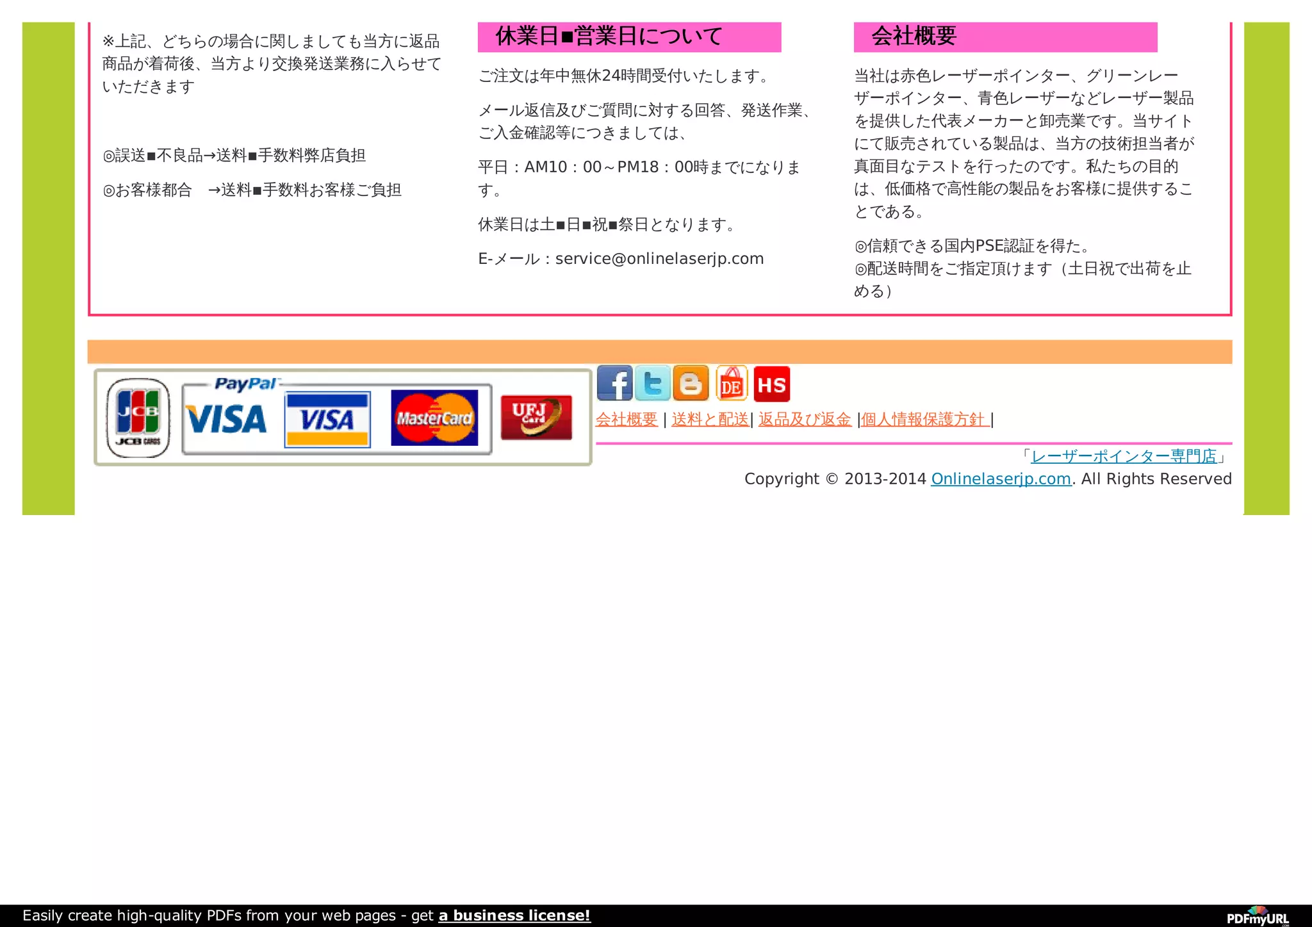Click the MasterCard logo
Screen dimensions: 1312x927
[434, 418]
